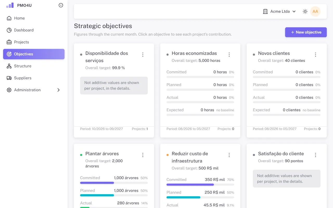Open Suppliers via its truck icon
This screenshot has width=333, height=208.
[x=9, y=78]
